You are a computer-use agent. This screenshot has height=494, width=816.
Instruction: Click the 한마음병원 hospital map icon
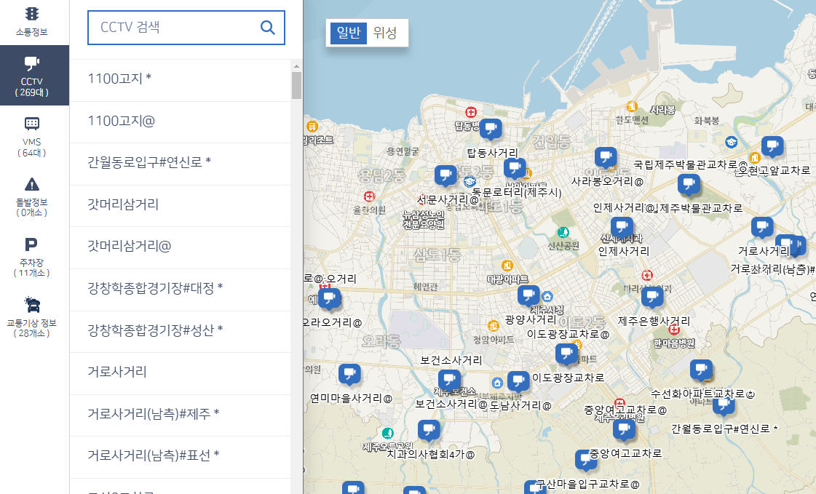pos(675,329)
